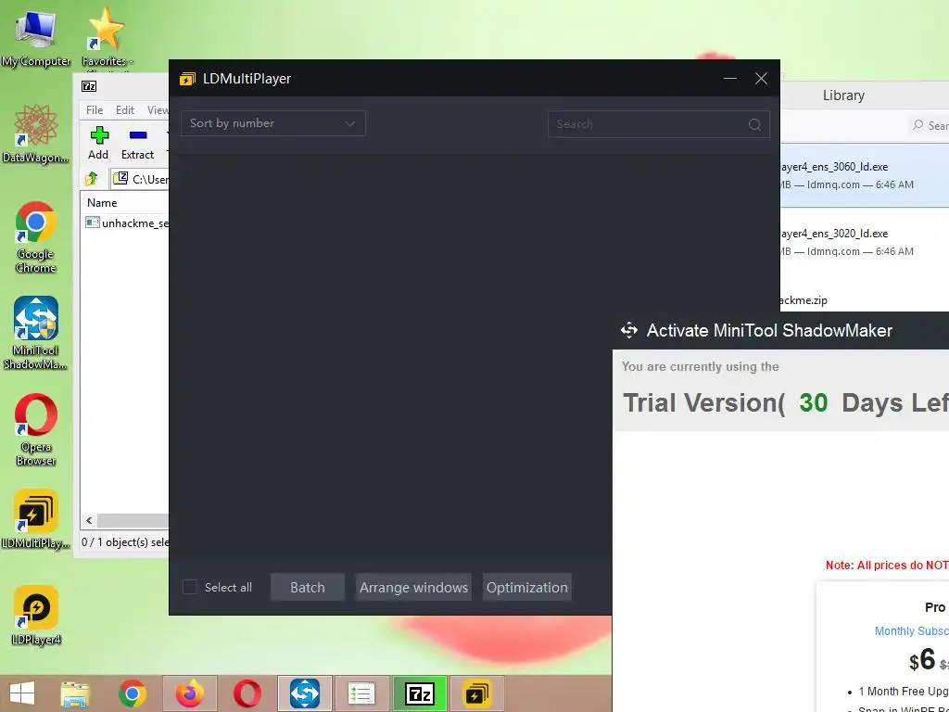The height and width of the screenshot is (712, 949).
Task: Click the up-folder arrow icon in 7-Zip
Action: point(92,179)
